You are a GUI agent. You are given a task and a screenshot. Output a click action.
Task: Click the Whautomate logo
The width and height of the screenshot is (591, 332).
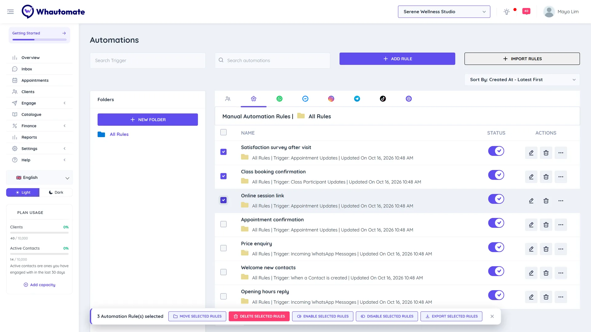pyautogui.click(x=53, y=12)
